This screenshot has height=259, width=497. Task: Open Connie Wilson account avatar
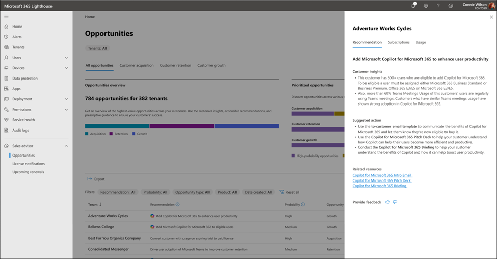491,6
